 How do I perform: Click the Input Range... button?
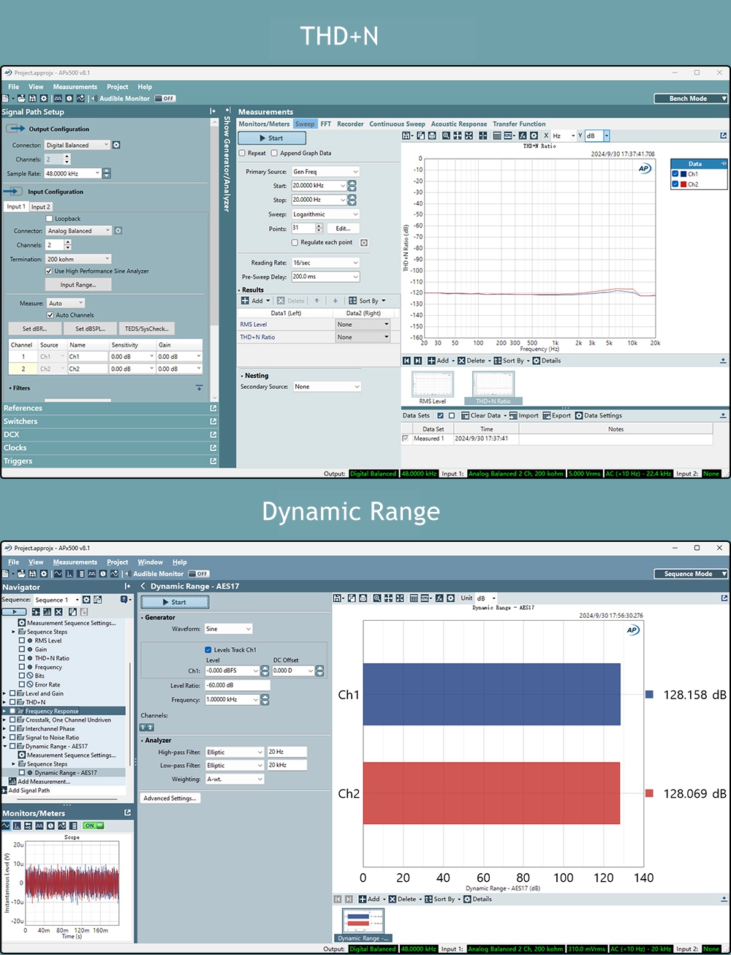[77, 284]
